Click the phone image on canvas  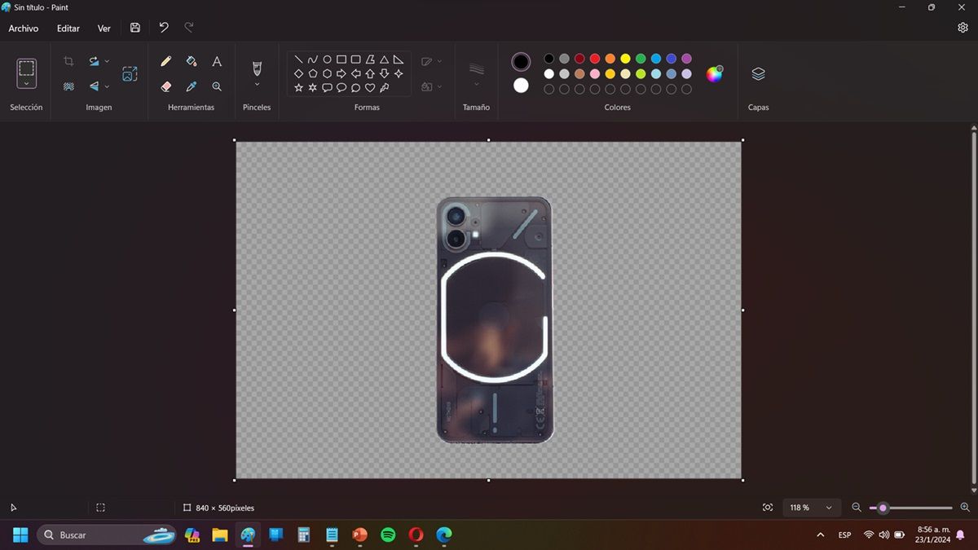494,320
